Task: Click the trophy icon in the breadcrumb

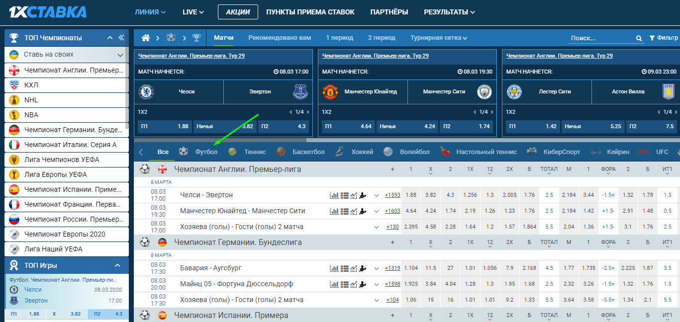Action: coord(196,38)
